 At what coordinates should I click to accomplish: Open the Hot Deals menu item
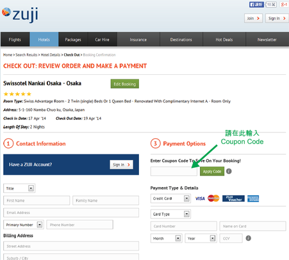point(224,40)
